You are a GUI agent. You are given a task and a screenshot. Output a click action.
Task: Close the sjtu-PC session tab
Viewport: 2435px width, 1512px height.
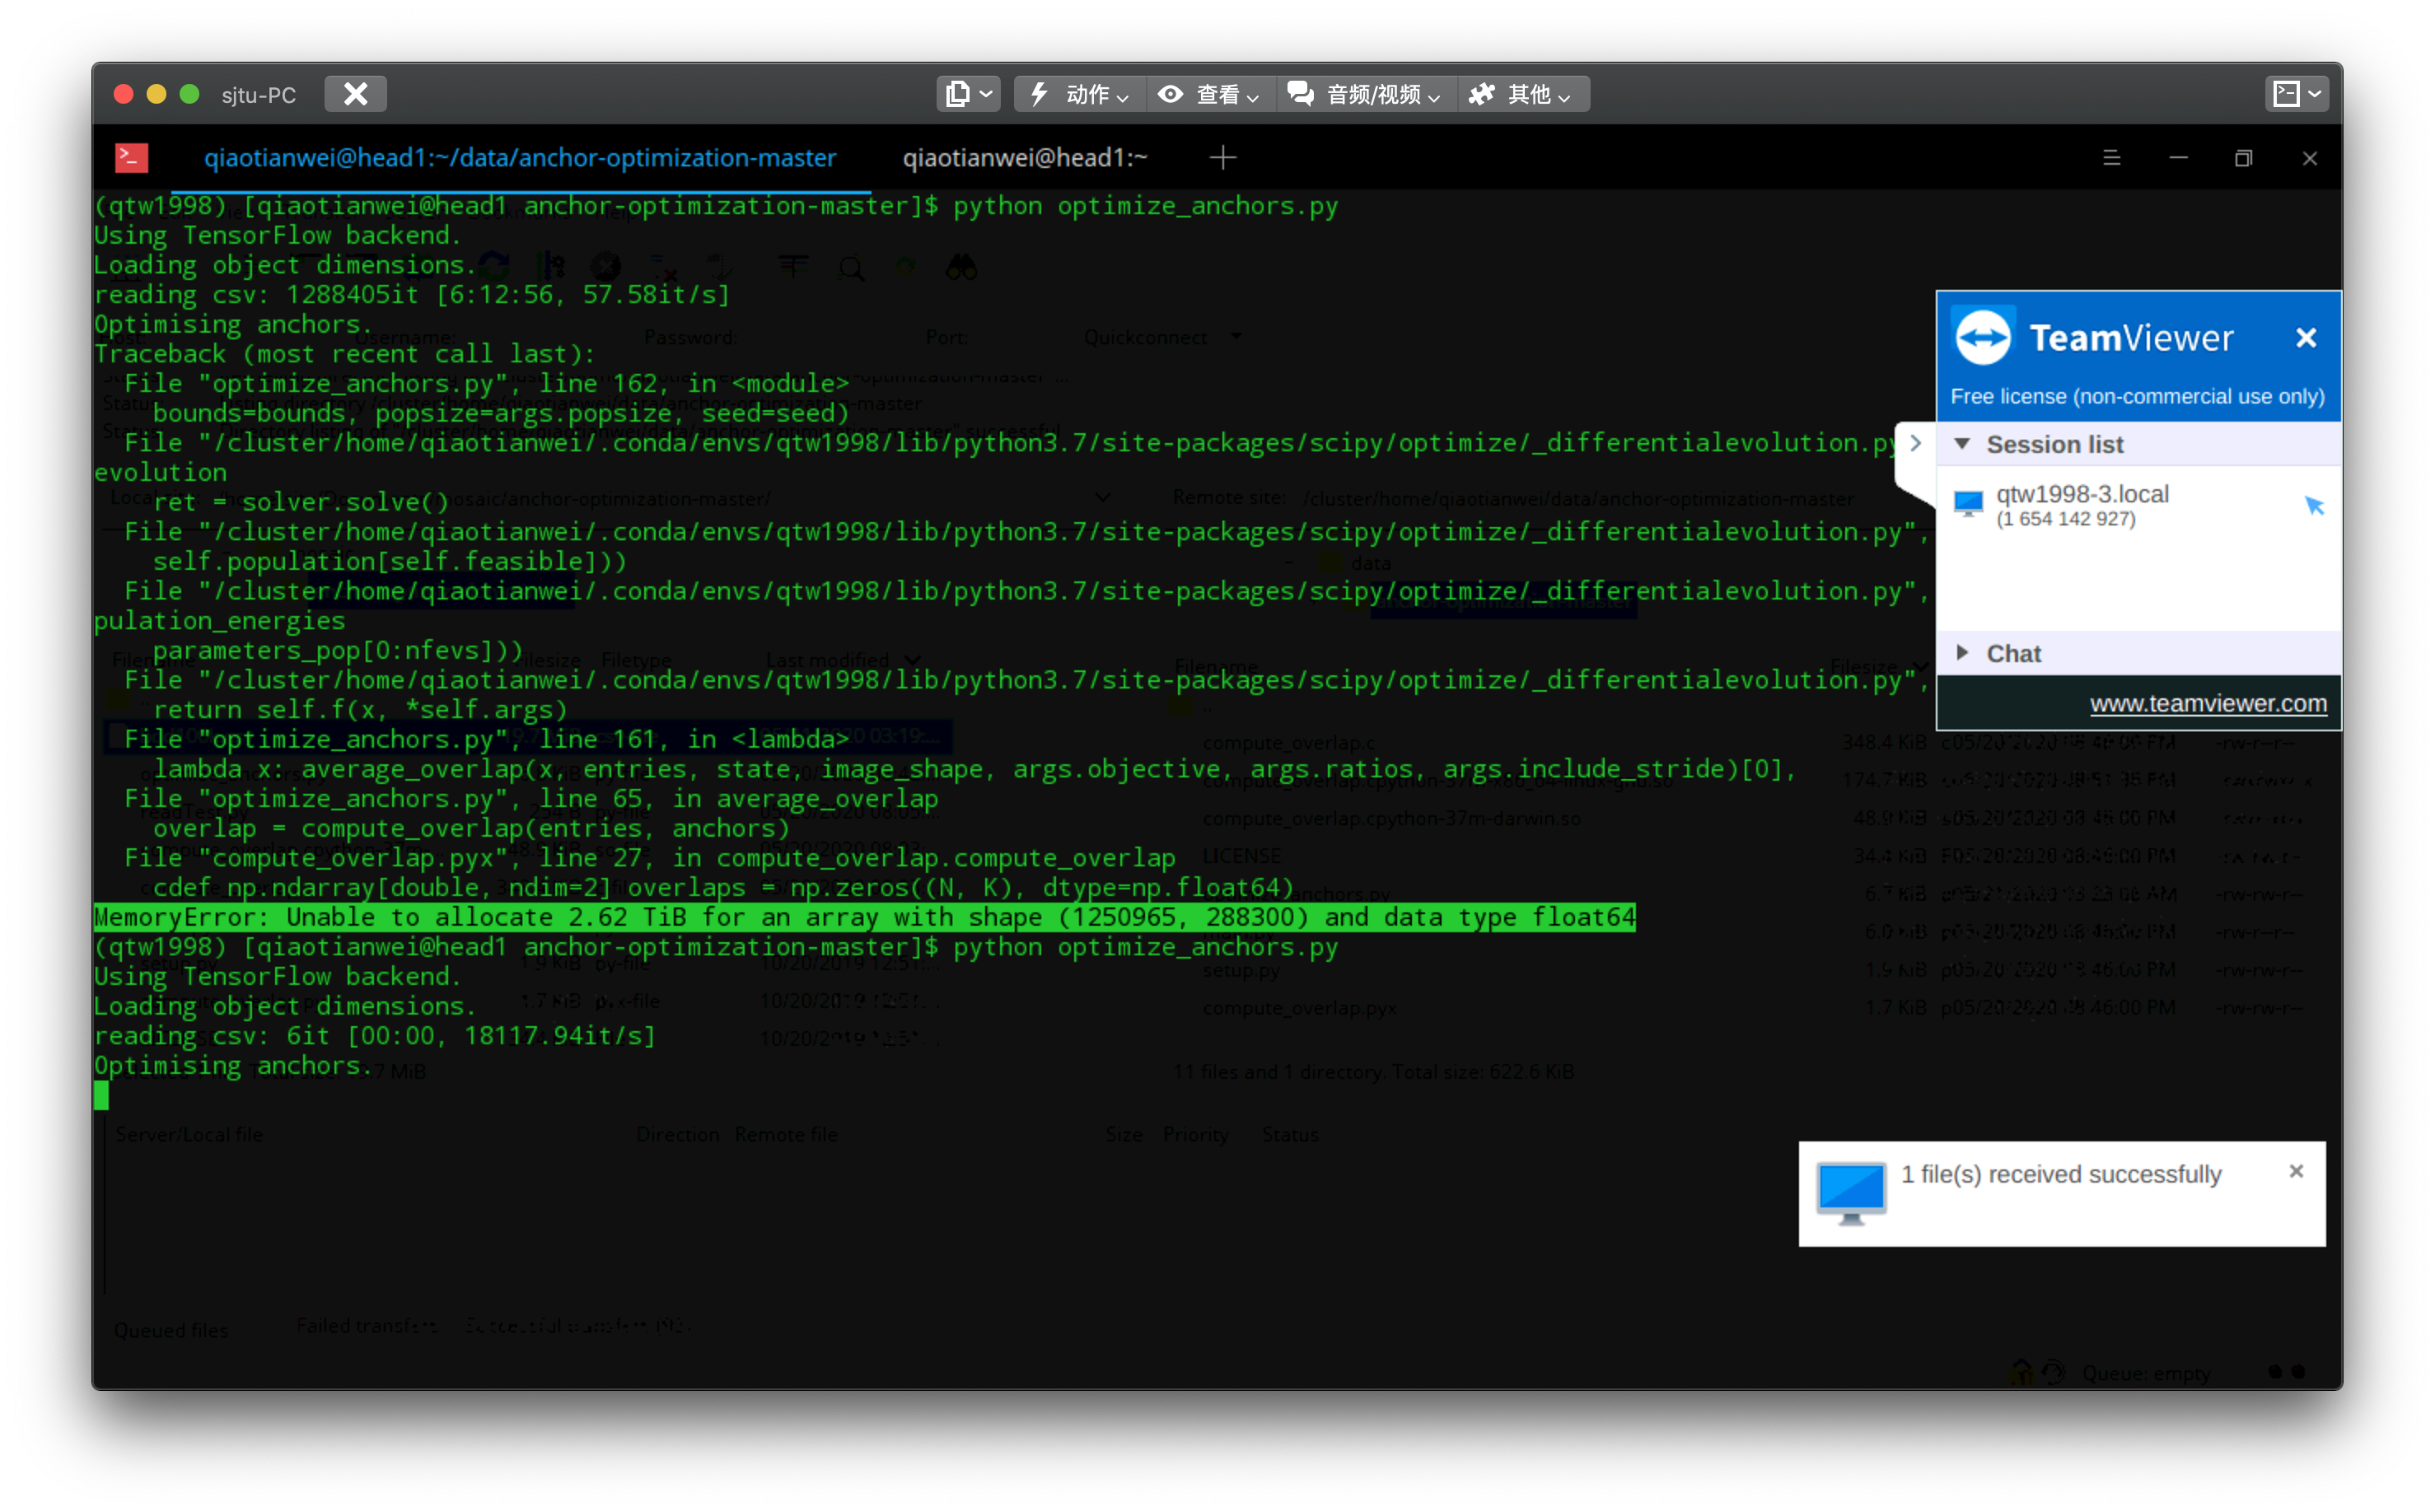(355, 94)
